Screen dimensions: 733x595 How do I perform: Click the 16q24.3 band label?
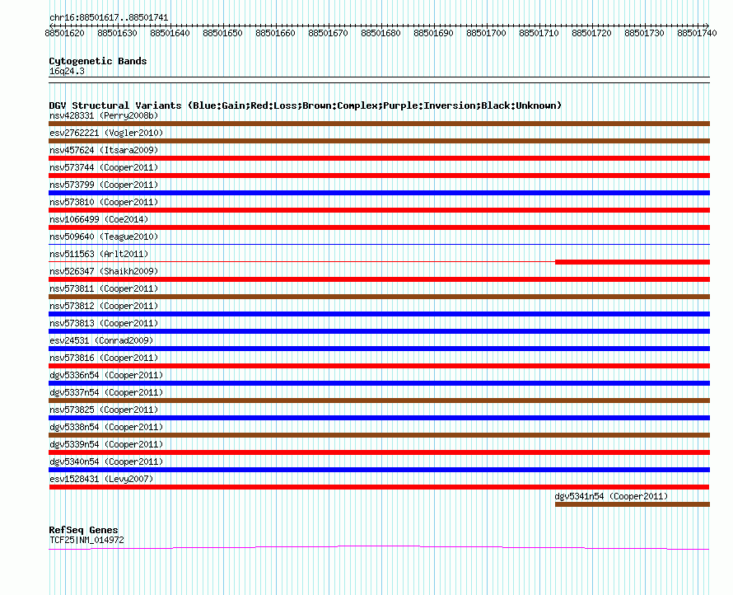click(67, 71)
